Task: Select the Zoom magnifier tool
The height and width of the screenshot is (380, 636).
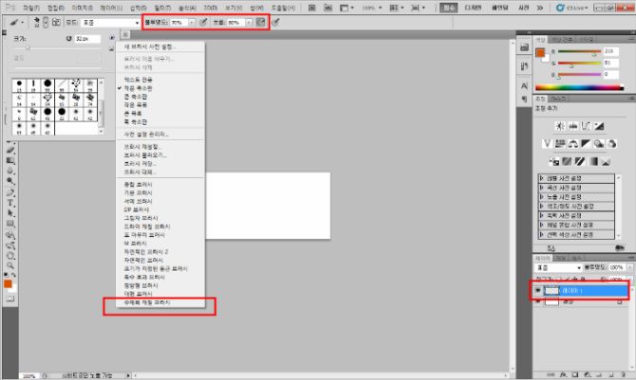Action: pos(10,265)
